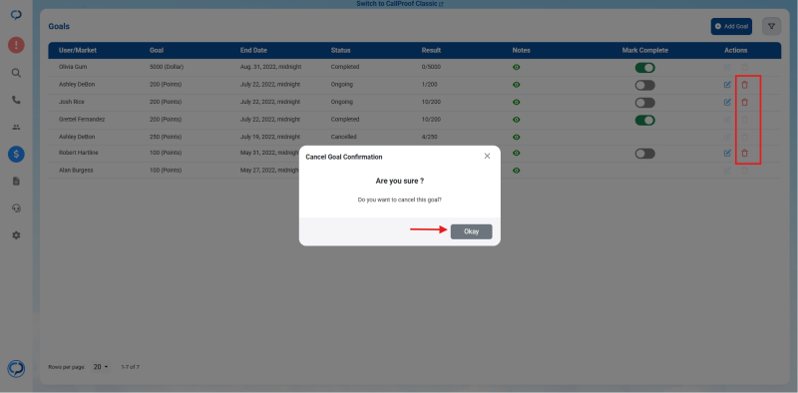The width and height of the screenshot is (798, 393).
Task: Open the settings gear icon in sidebar
Action: 16,235
